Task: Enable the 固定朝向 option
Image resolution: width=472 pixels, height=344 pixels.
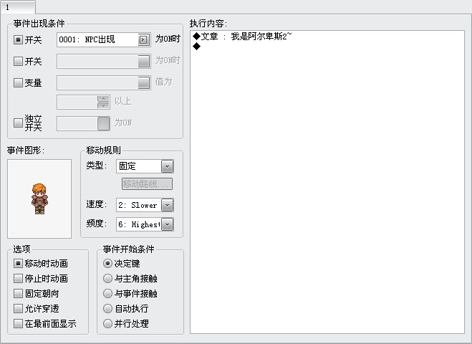Action: click(18, 293)
